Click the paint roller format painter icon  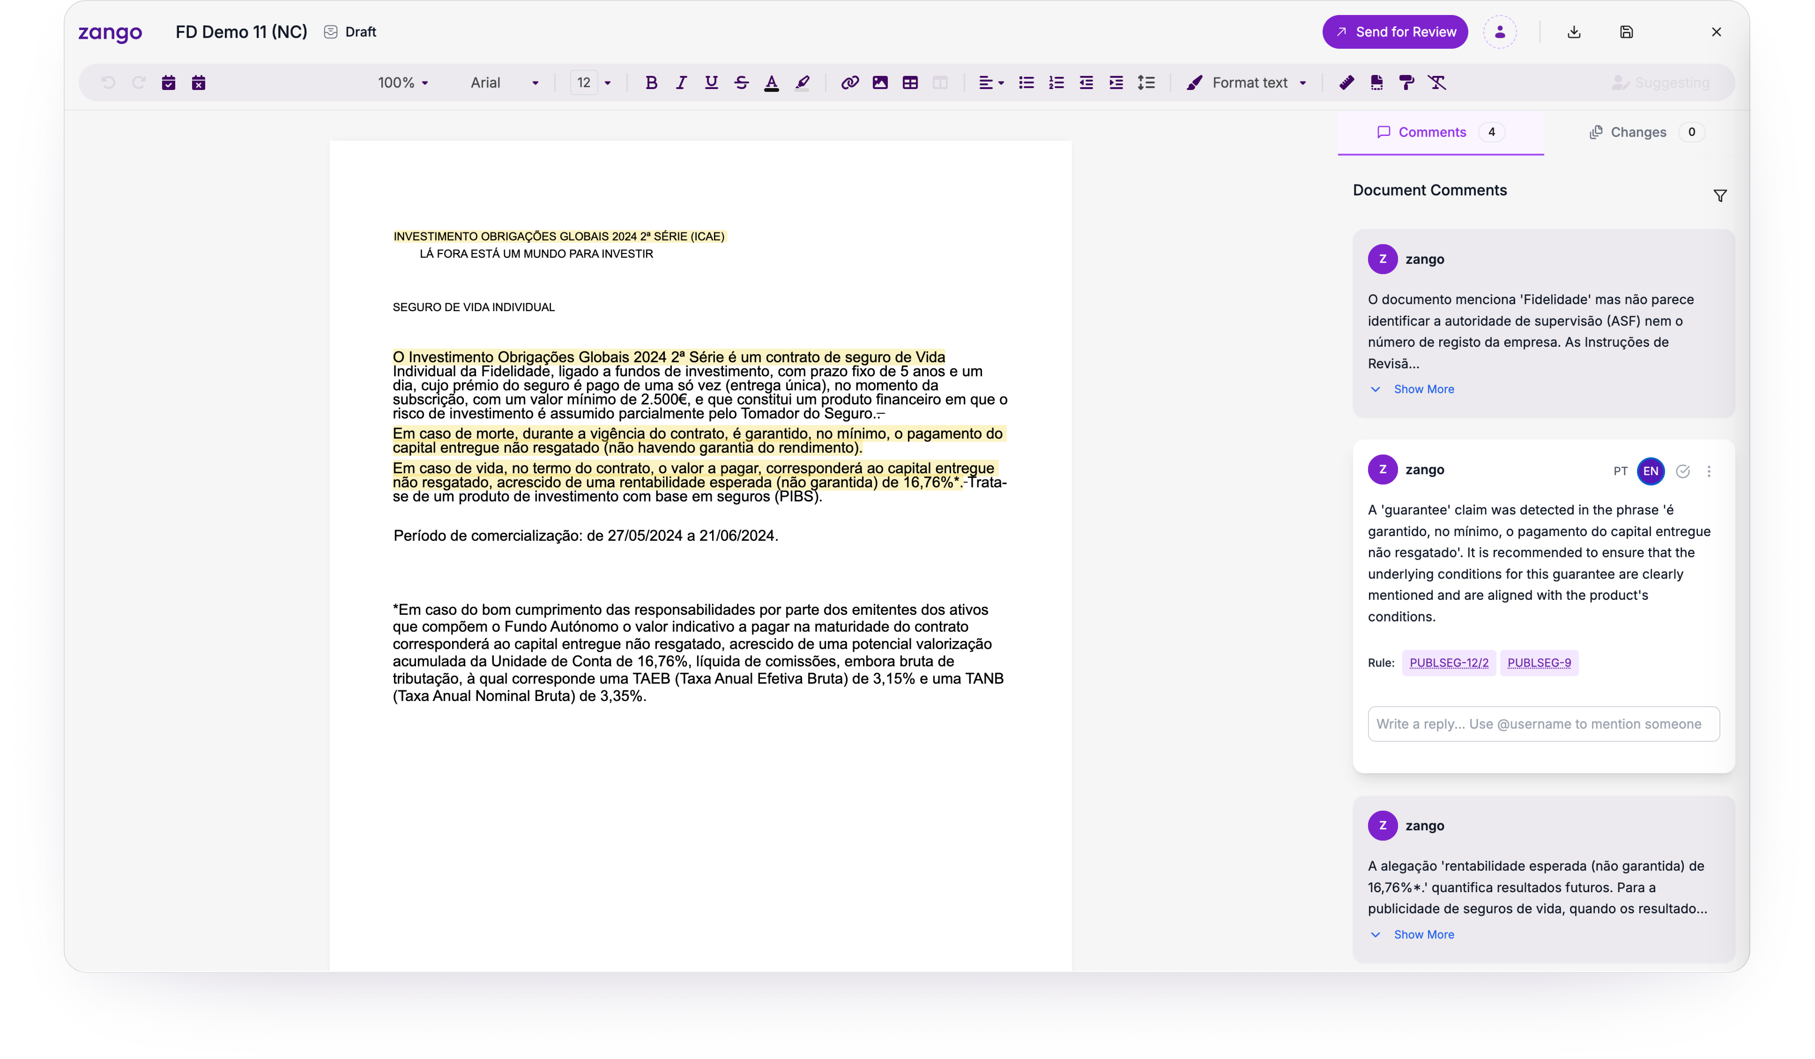point(1407,83)
